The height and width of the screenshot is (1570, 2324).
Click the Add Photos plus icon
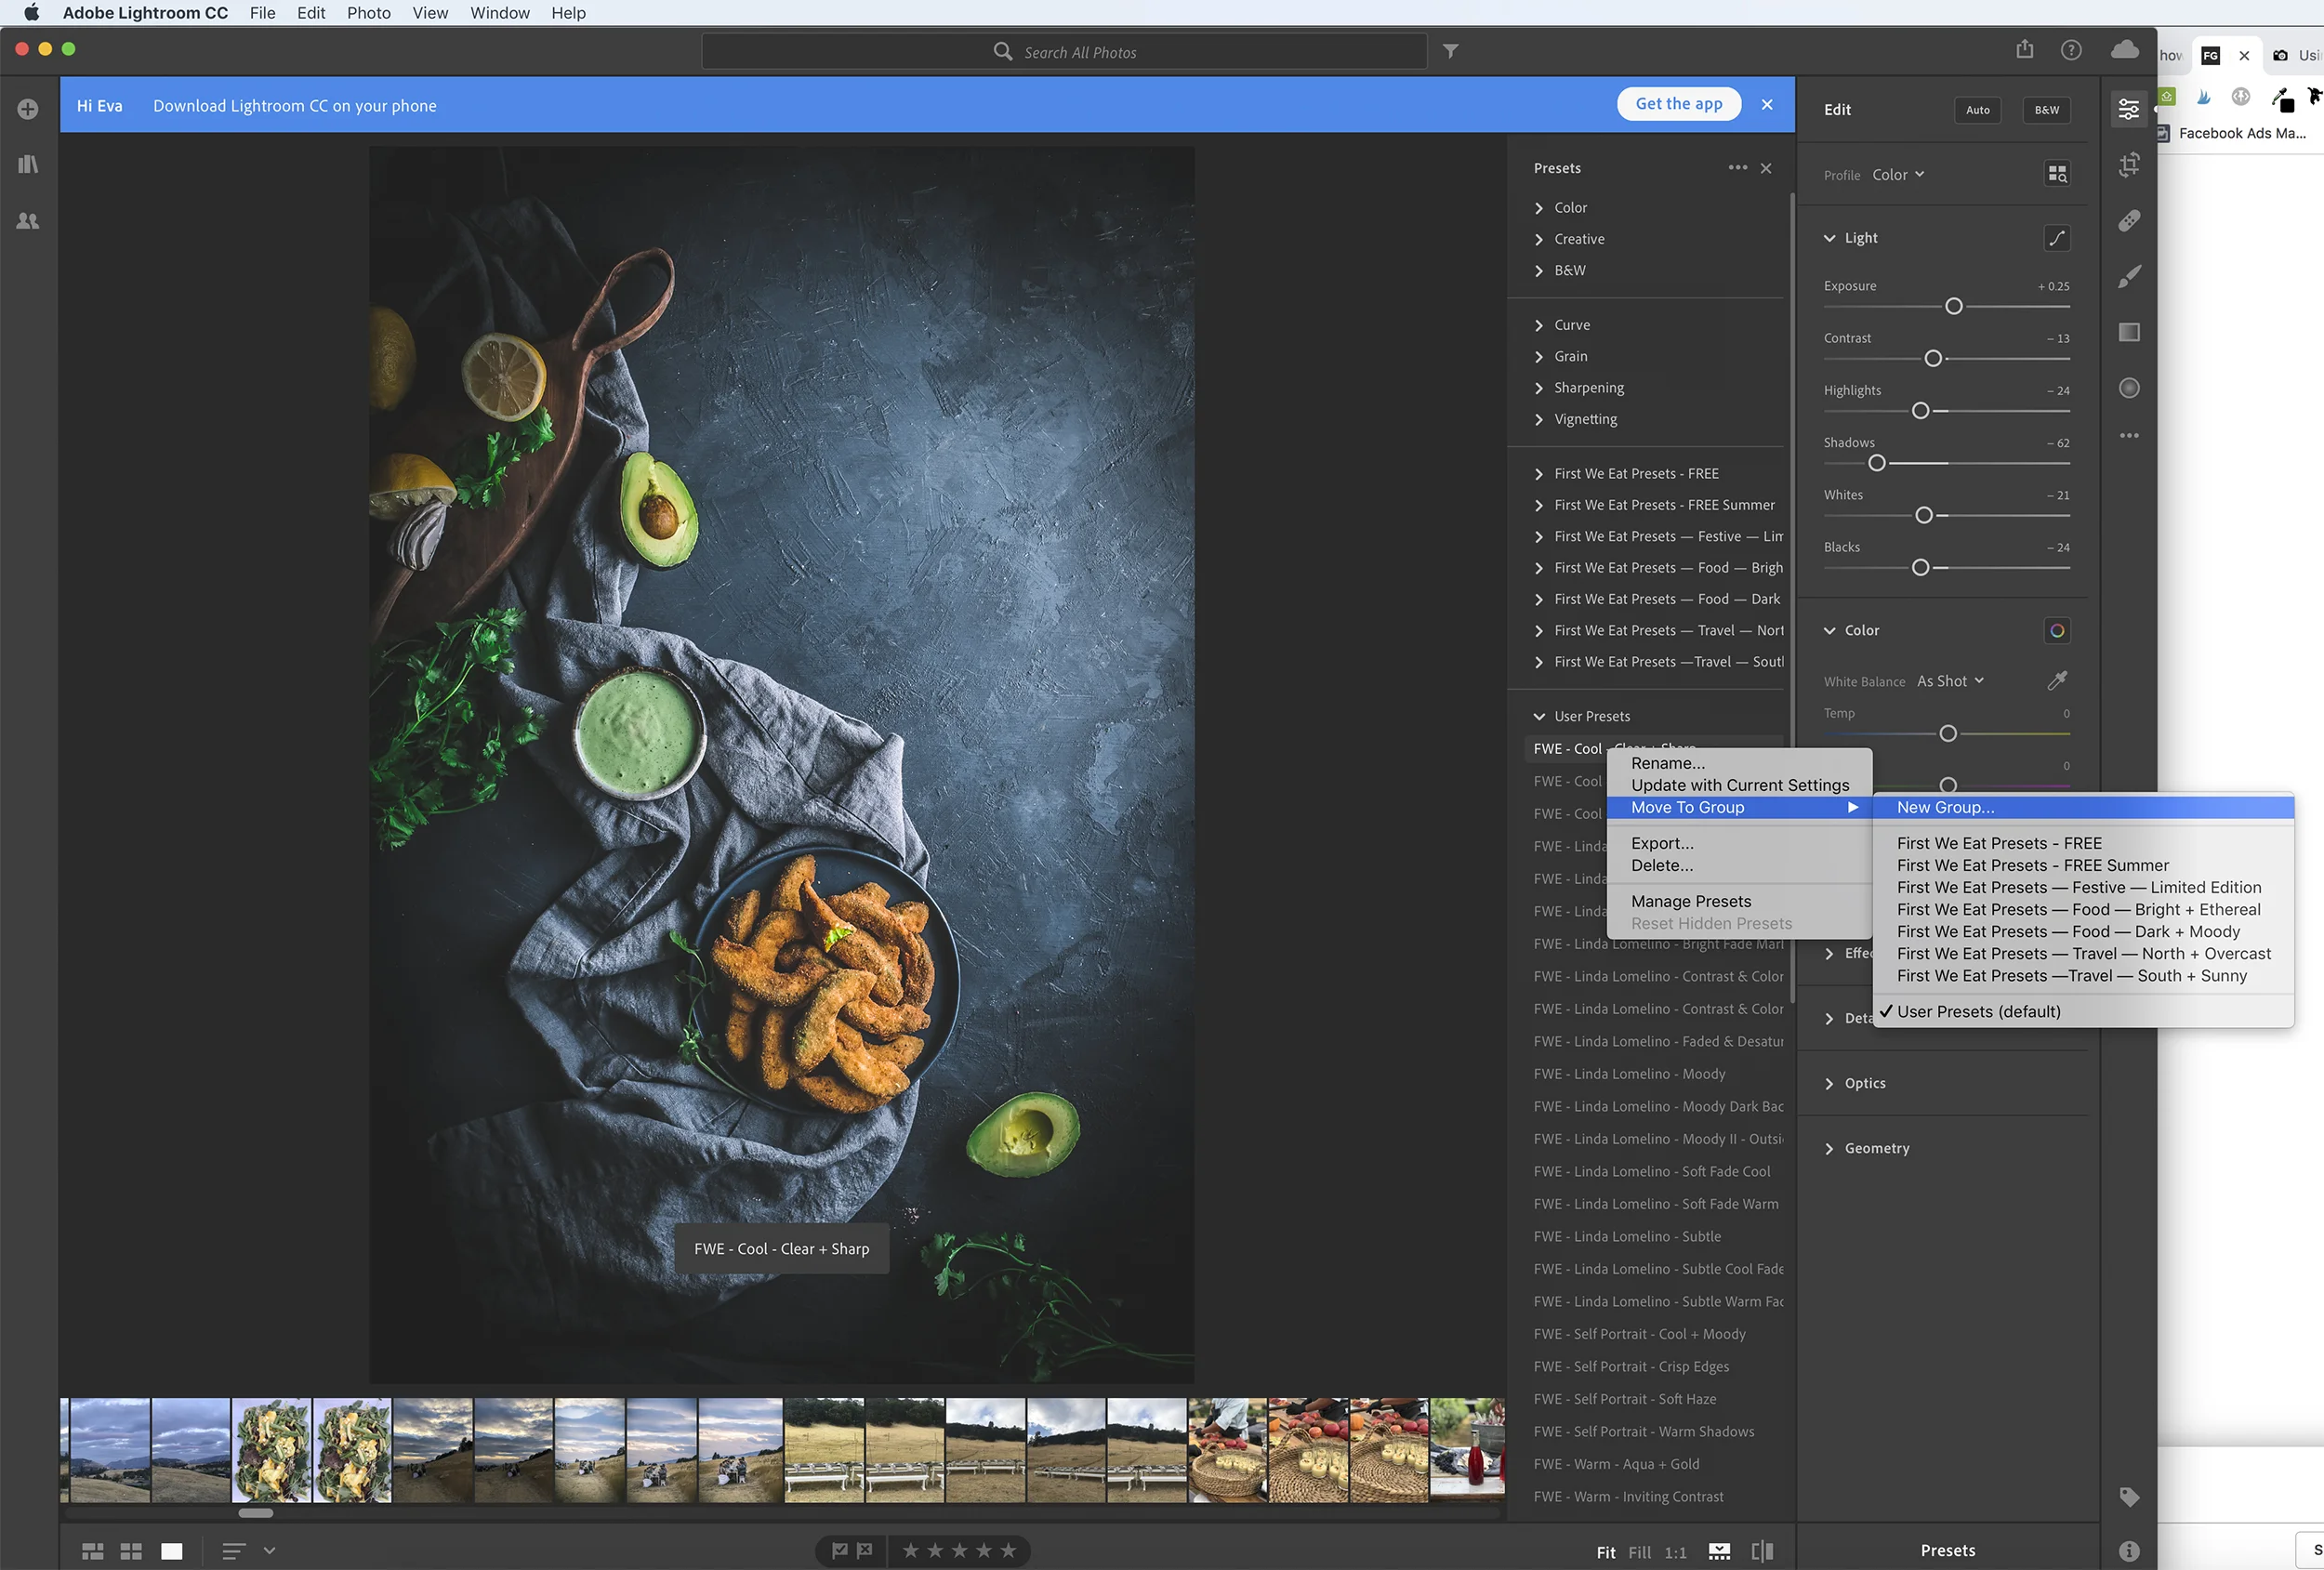(28, 109)
